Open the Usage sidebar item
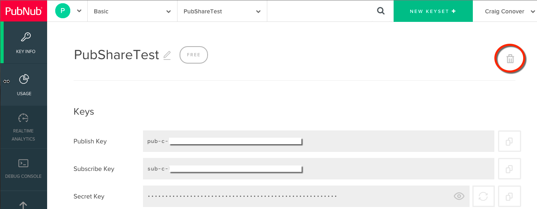Image resolution: width=537 pixels, height=209 pixels. coord(24,85)
